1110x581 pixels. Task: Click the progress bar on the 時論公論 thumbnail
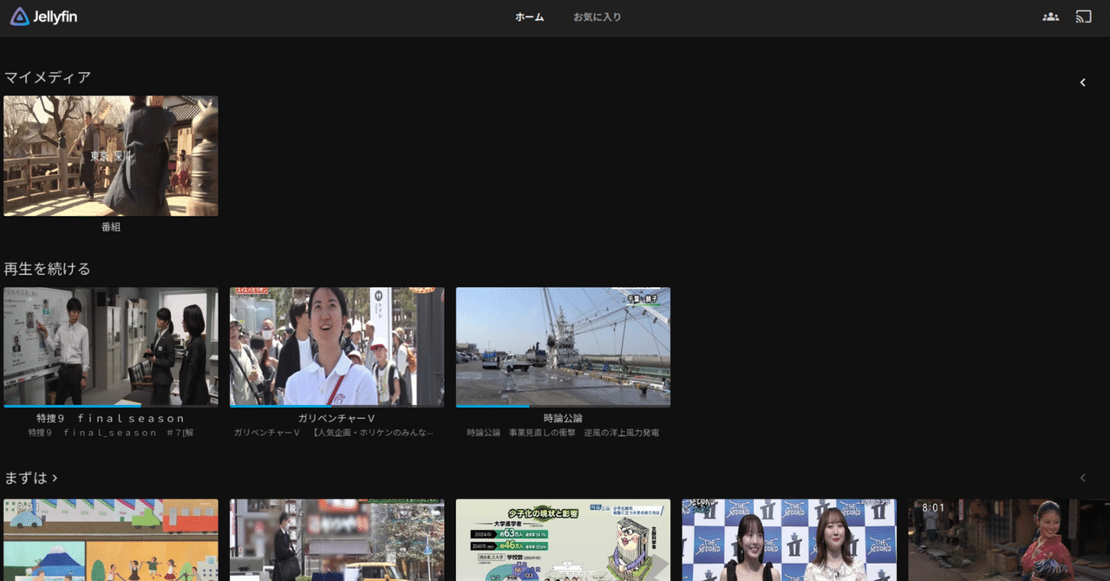(x=494, y=405)
